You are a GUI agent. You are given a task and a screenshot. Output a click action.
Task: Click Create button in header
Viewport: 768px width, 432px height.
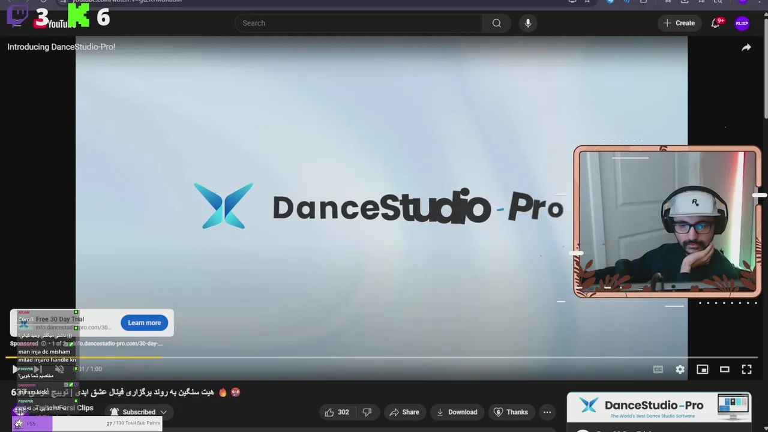pyautogui.click(x=679, y=23)
